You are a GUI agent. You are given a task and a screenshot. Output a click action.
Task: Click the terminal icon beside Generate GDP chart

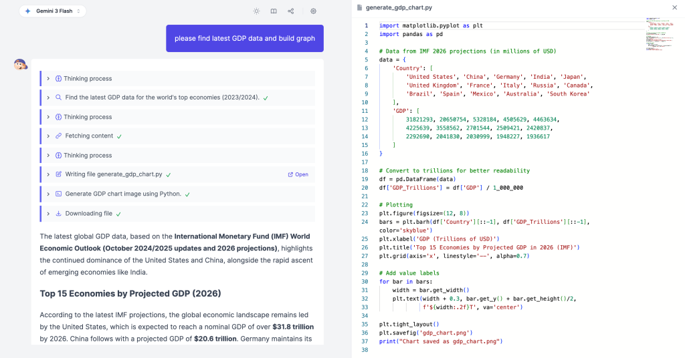[58, 194]
